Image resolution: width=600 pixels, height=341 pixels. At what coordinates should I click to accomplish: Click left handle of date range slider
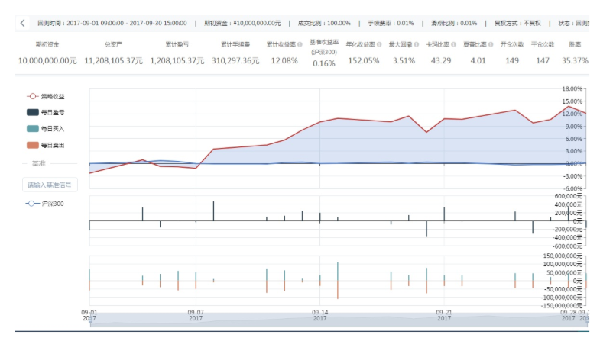[90, 322]
